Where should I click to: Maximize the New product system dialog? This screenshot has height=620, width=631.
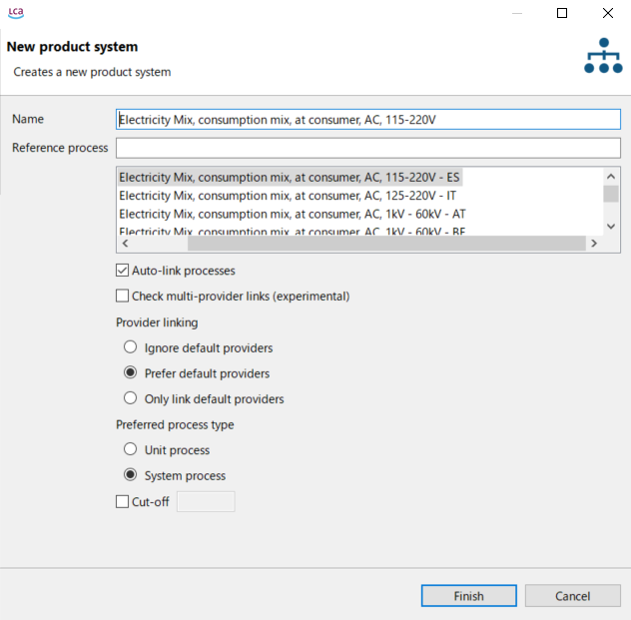pos(562,13)
